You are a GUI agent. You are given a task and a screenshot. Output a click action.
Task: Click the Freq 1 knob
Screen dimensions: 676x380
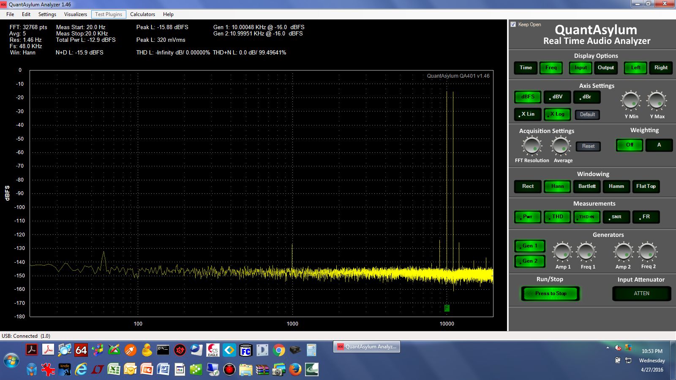tap(586, 252)
